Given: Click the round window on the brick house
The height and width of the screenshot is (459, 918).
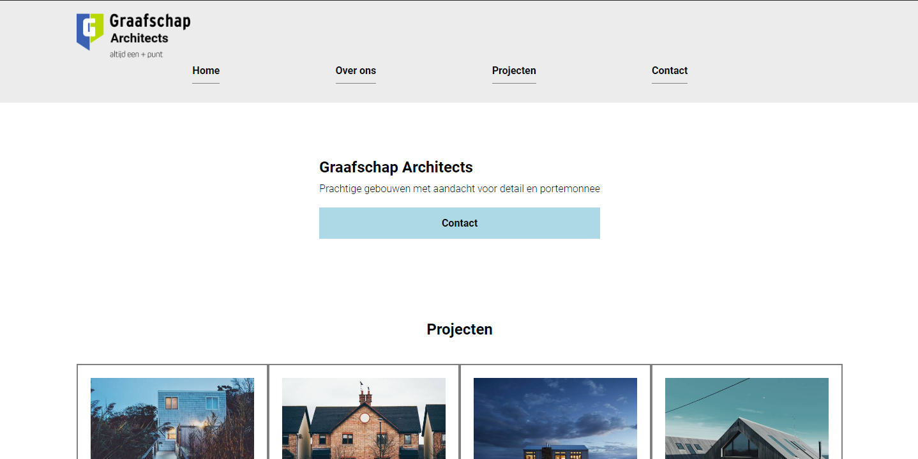Looking at the screenshot, I should (x=365, y=418).
